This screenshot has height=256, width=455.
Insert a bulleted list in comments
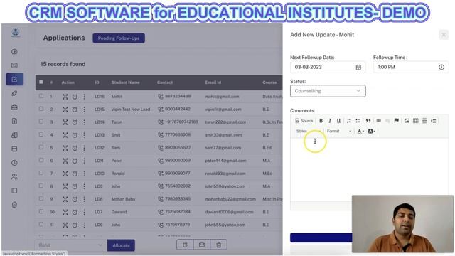coord(358,121)
